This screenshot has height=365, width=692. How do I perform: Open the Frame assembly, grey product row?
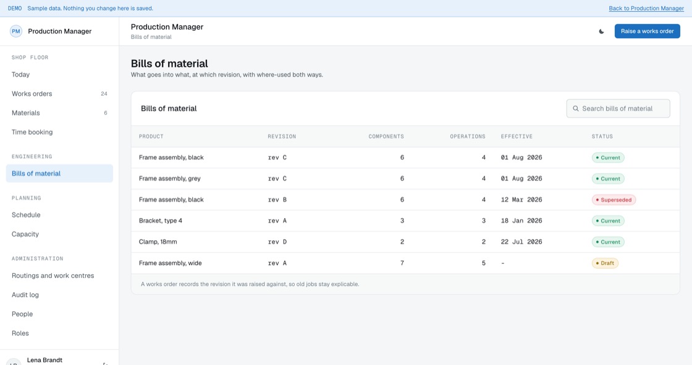pyautogui.click(x=405, y=178)
